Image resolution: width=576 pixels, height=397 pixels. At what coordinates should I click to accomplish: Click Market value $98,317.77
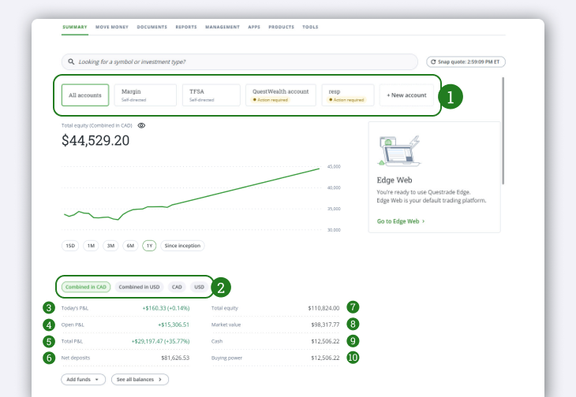pos(325,325)
